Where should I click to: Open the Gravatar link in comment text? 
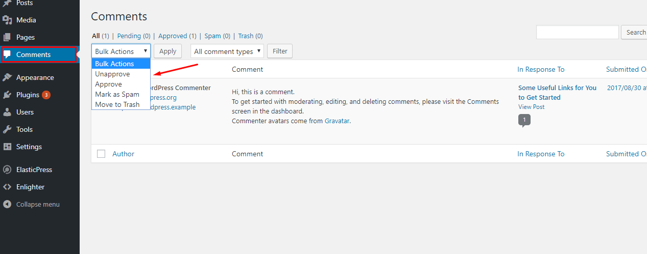click(337, 121)
